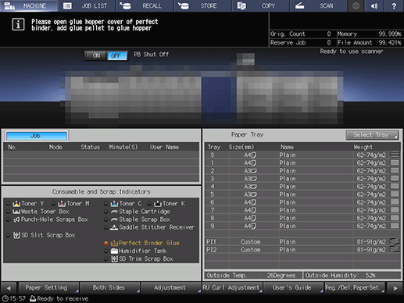Open the RECALL tab

(x=145, y=5)
